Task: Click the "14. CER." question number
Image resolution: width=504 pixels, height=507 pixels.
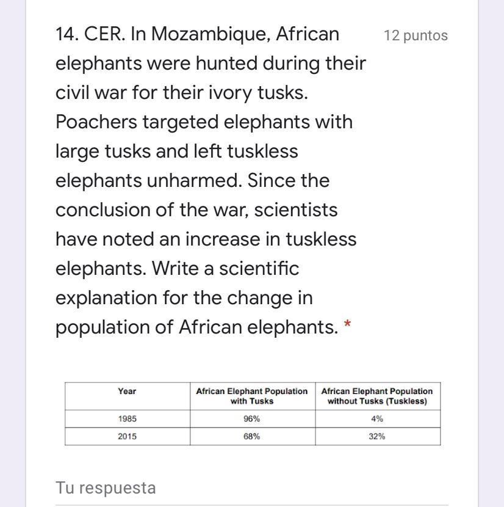Action: point(90,34)
